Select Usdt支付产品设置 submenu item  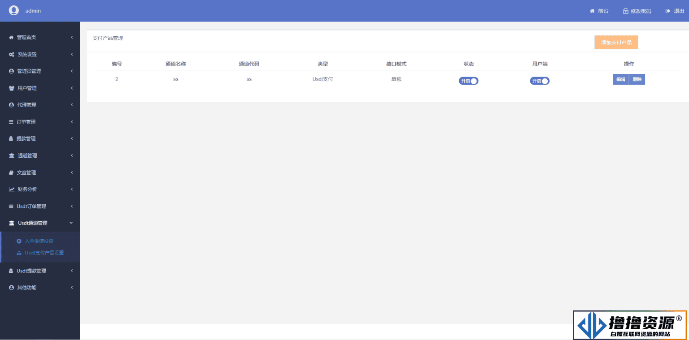44,253
